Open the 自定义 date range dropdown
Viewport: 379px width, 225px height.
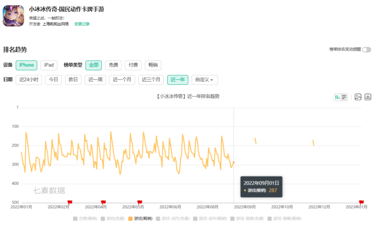[x=204, y=80]
